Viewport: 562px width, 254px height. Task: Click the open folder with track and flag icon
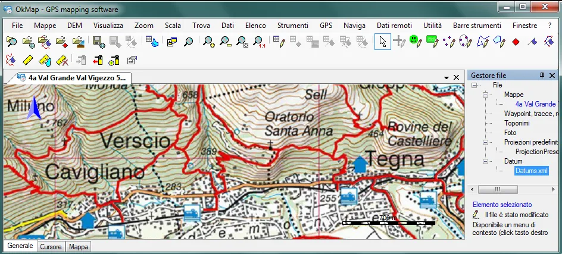45,42
